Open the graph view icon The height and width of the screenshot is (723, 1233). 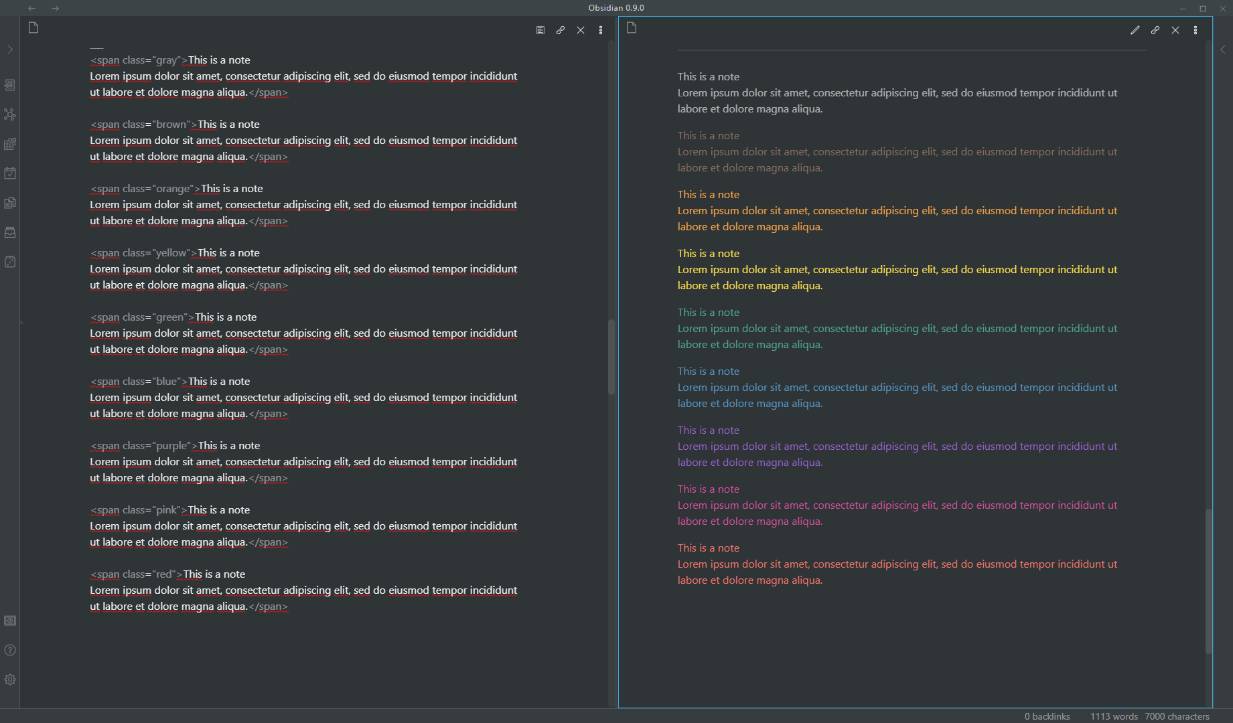pyautogui.click(x=10, y=114)
